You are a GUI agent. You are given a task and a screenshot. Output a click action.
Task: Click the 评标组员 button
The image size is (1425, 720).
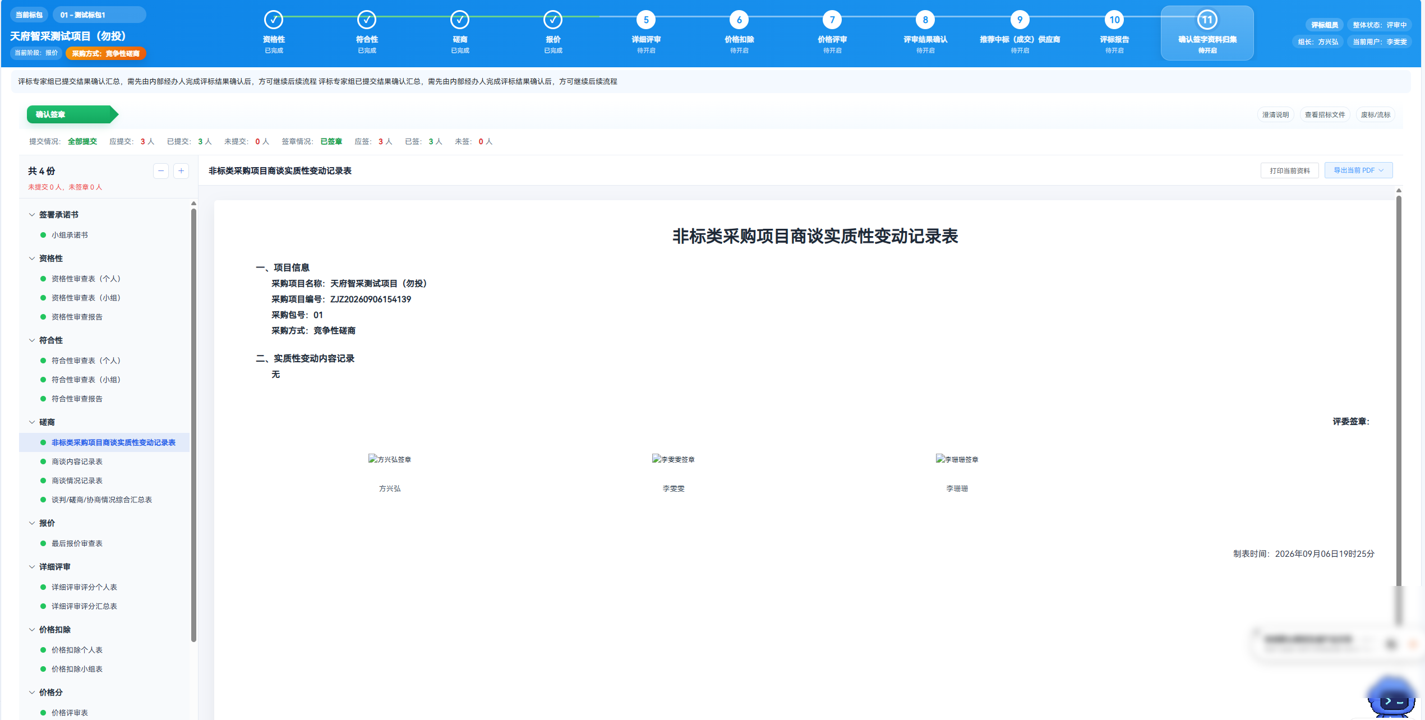[1324, 25]
